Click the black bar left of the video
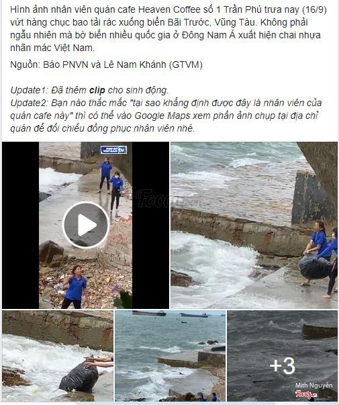 click(x=20, y=225)
